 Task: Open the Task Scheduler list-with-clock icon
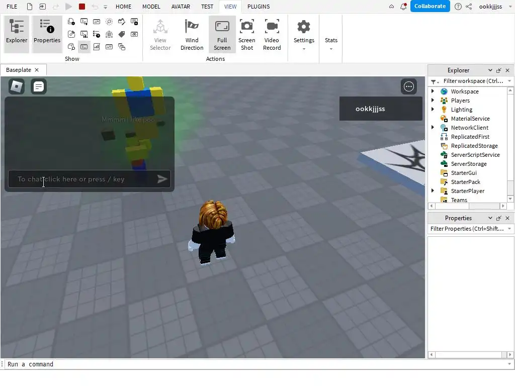[x=97, y=34]
